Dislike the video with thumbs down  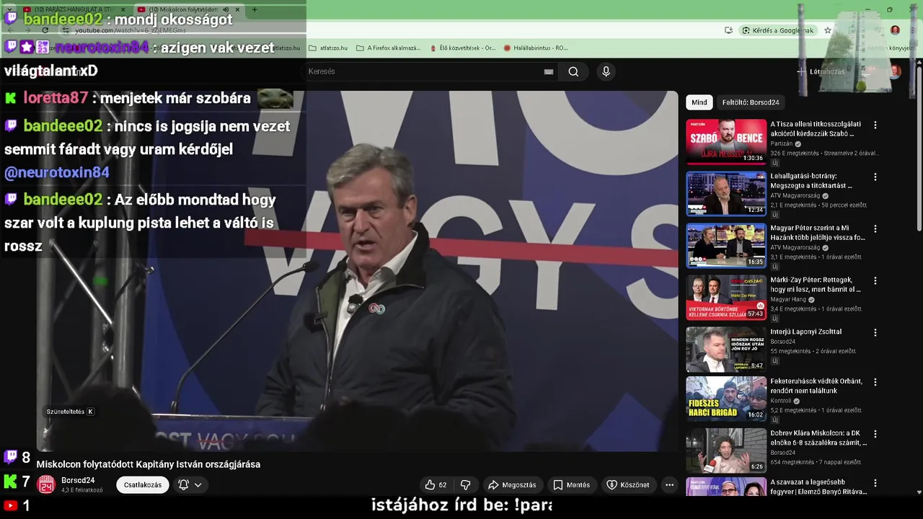point(466,485)
